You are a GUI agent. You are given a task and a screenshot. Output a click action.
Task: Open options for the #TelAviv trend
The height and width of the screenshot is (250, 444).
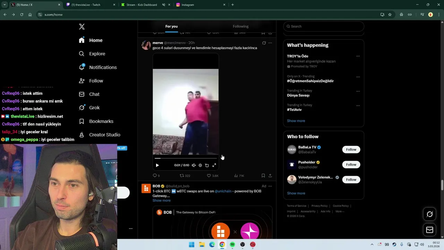click(x=358, y=106)
